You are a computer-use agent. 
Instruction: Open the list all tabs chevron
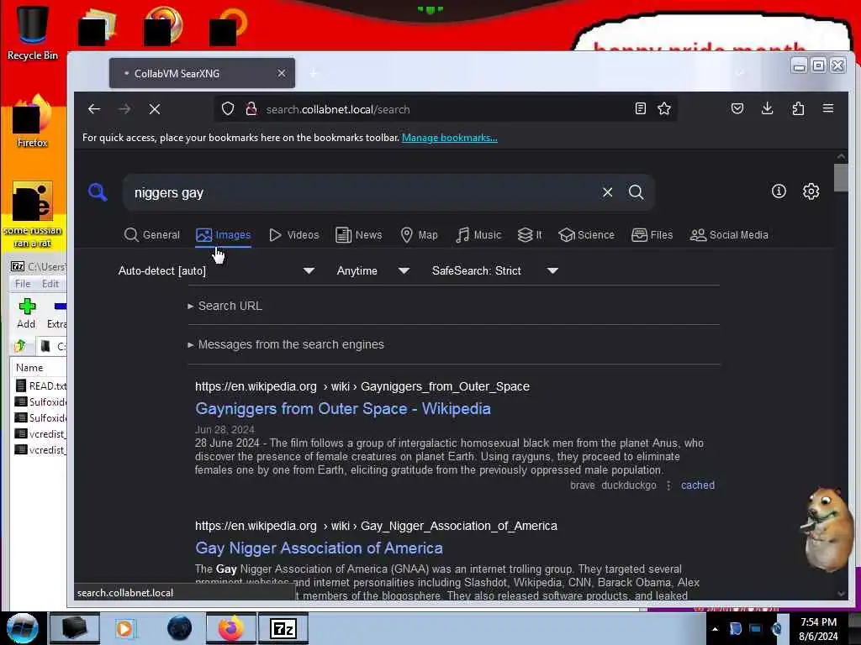tap(740, 73)
